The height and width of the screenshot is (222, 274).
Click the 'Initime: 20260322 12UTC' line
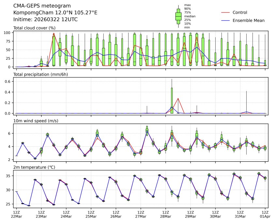click(x=45, y=19)
